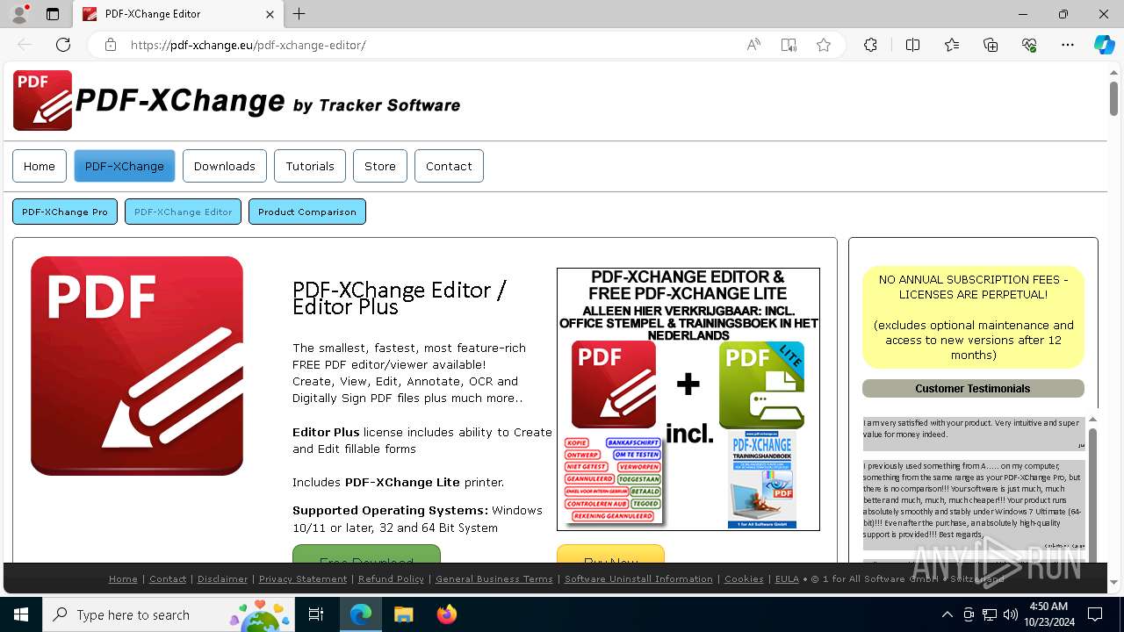1124x632 pixels.
Task: Open the Downloads section
Action: point(225,166)
